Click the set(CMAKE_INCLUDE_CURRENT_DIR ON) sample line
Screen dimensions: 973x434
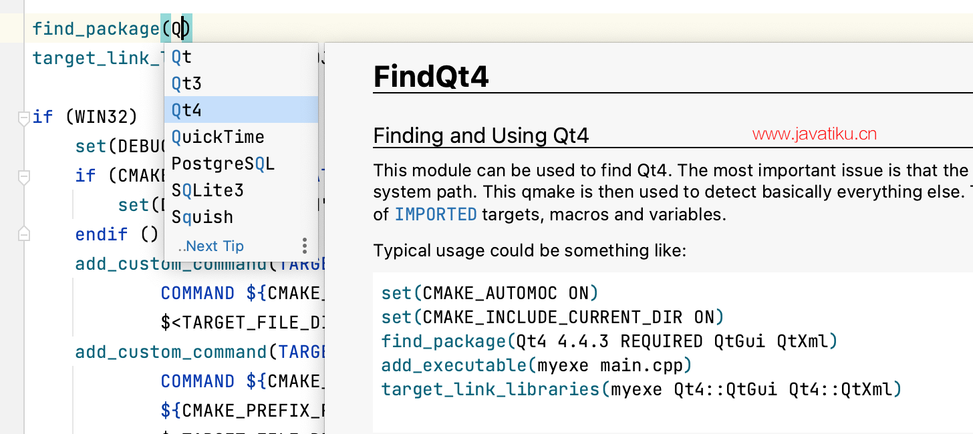tap(553, 316)
